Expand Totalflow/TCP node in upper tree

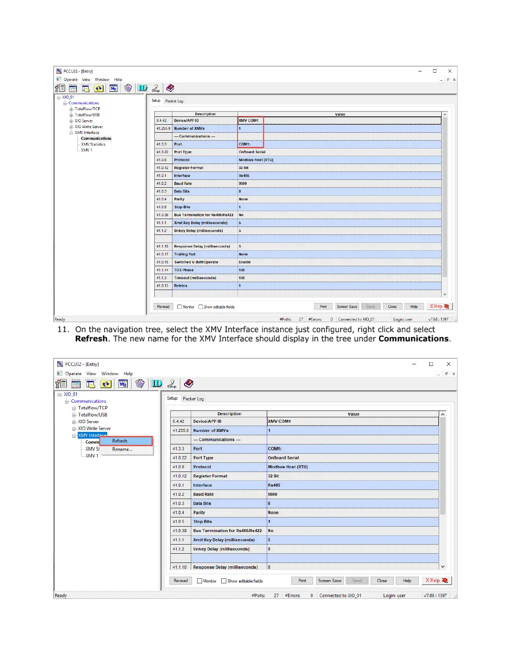[x=71, y=109]
